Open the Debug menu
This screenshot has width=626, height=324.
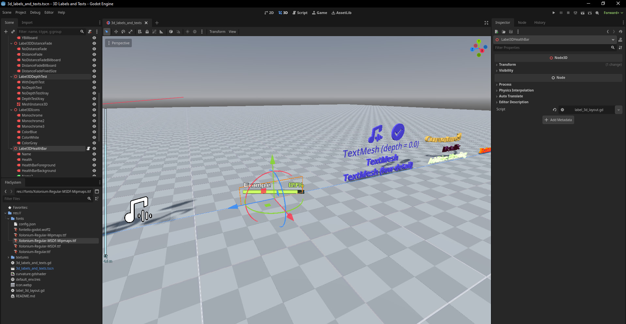pyautogui.click(x=35, y=12)
